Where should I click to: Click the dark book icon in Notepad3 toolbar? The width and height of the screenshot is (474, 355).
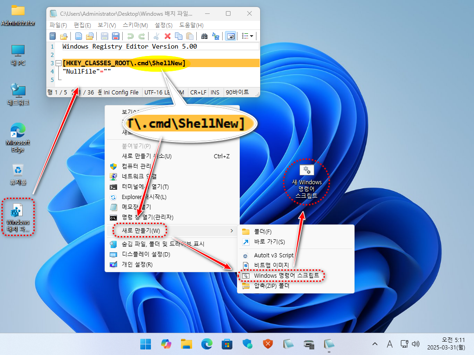[53, 36]
